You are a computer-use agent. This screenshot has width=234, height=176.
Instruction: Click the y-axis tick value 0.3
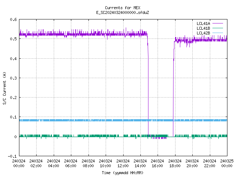13,78
